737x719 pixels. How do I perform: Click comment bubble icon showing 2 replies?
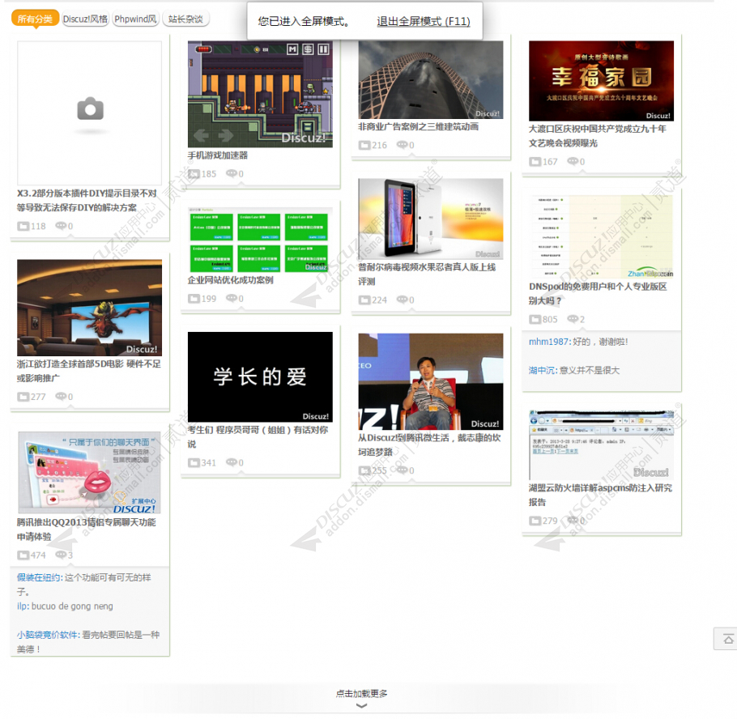click(573, 319)
